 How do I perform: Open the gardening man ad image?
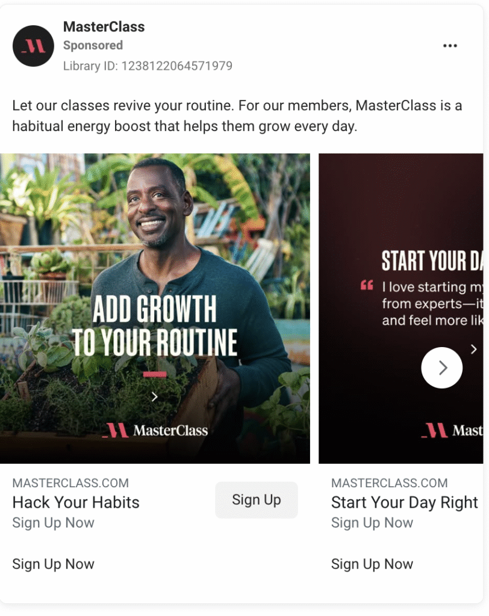pos(155,309)
